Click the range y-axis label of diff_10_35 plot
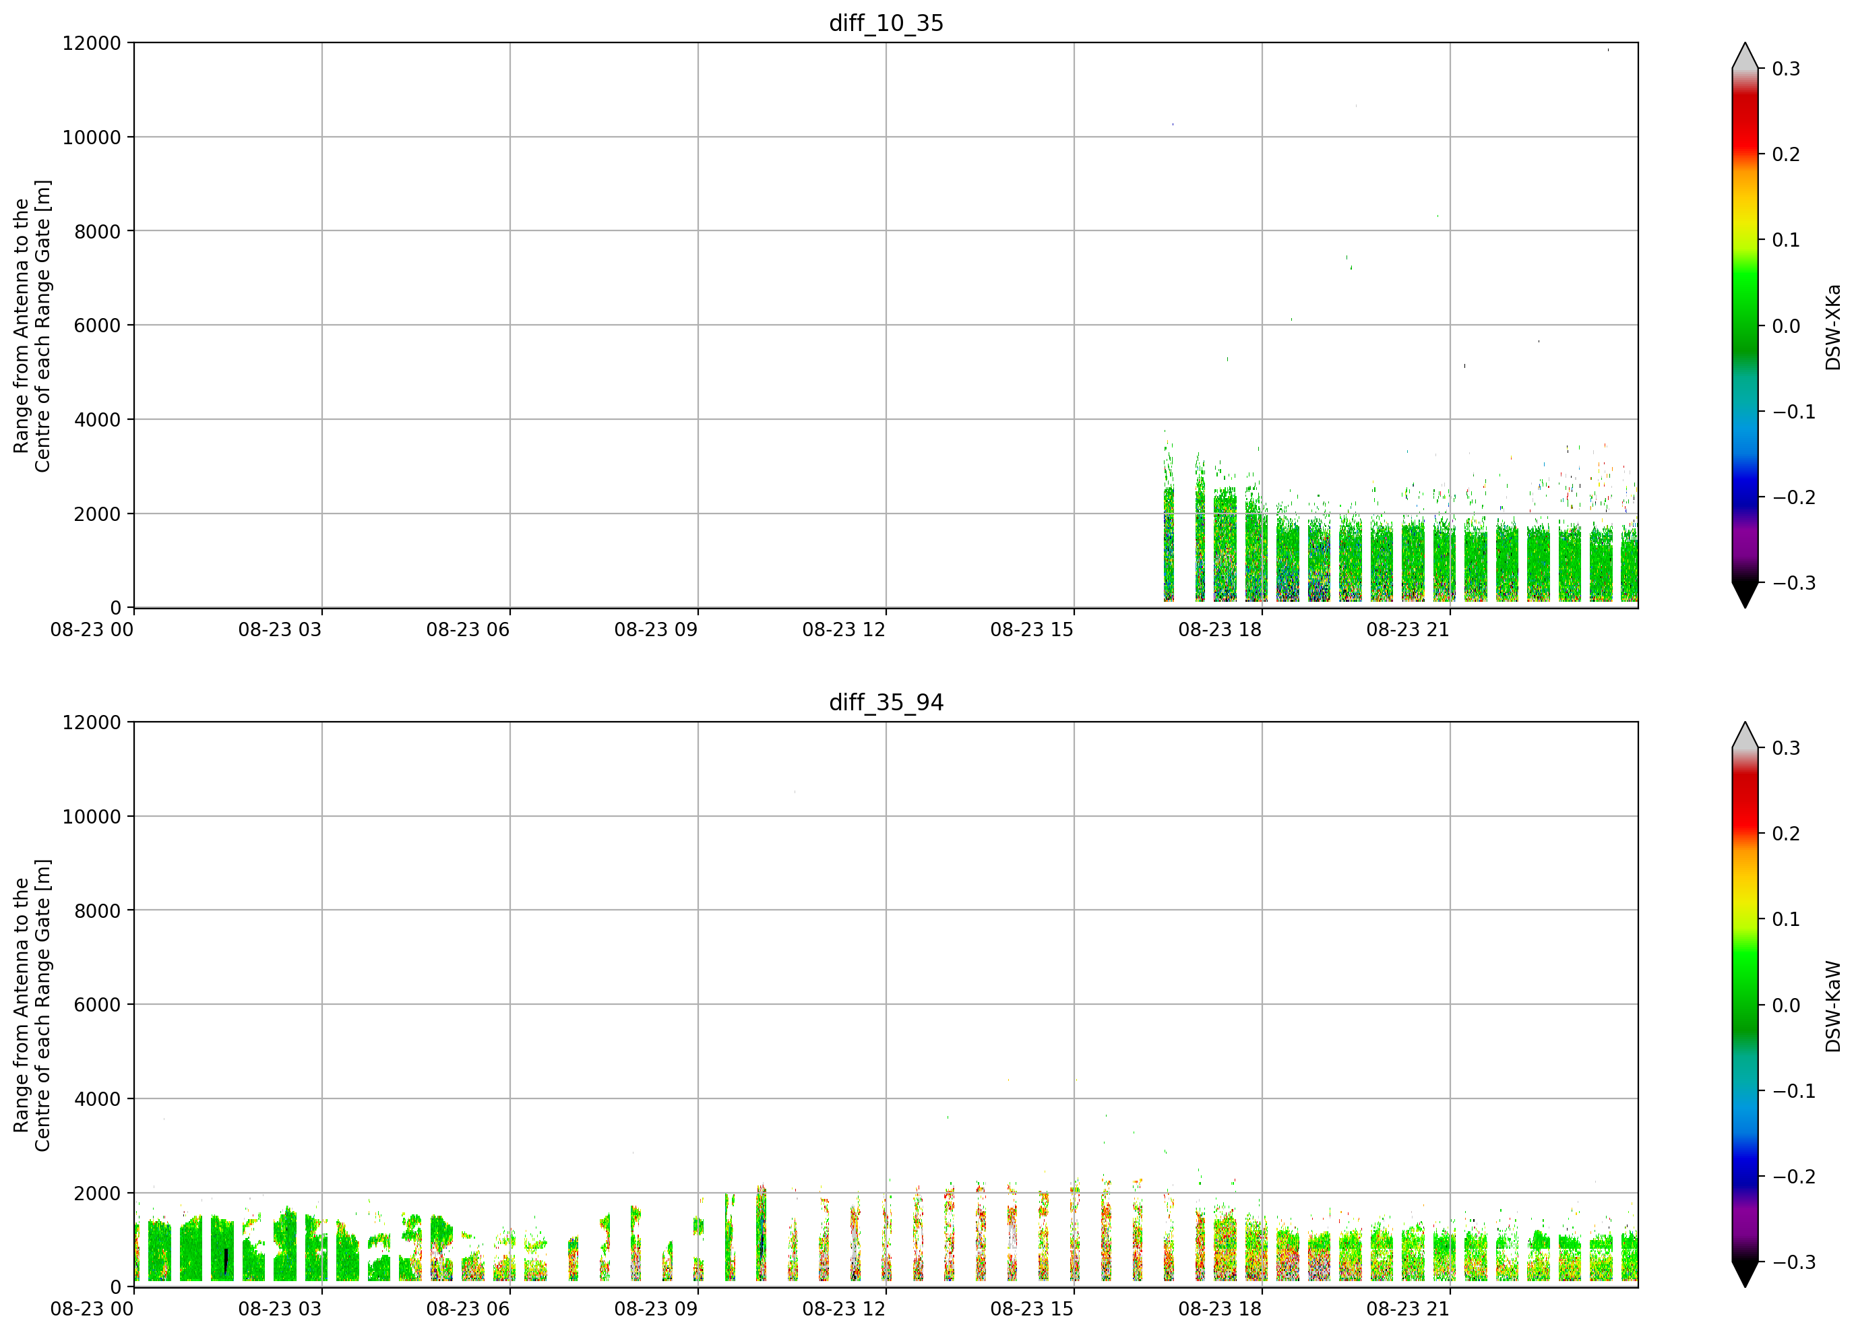 click(32, 325)
